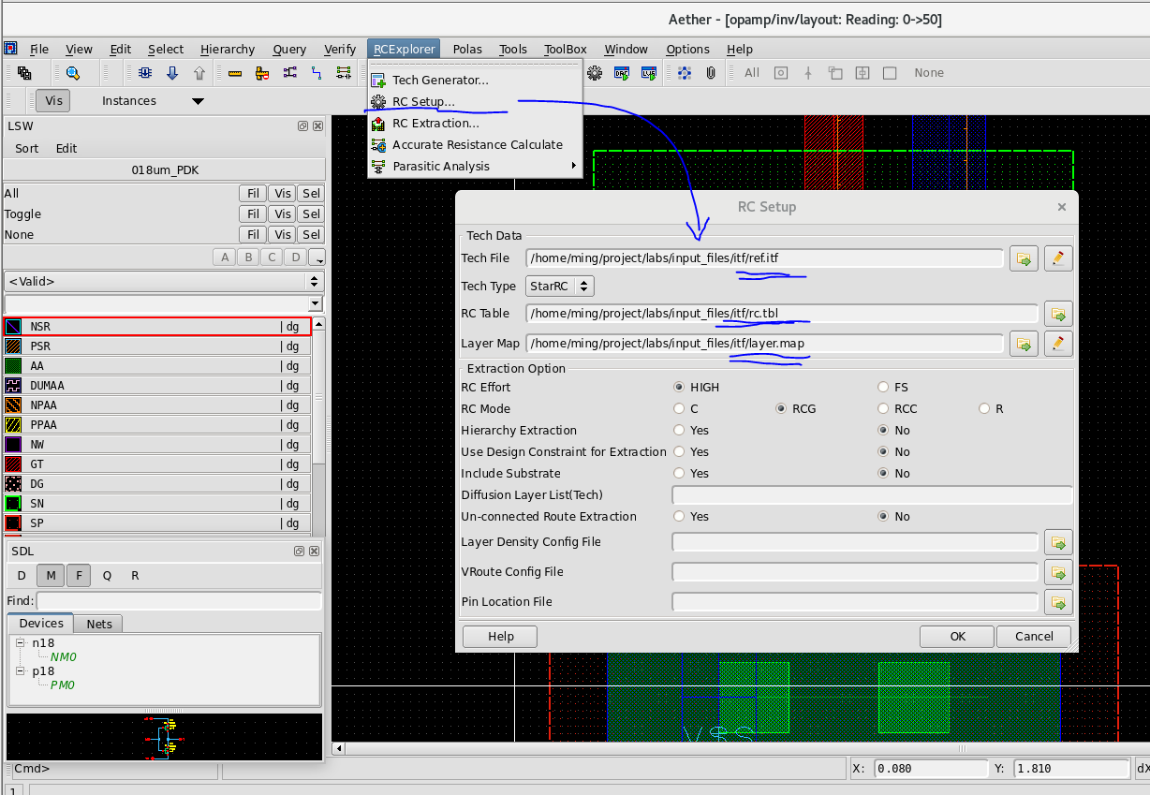Click the zoom magnifier toolbar icon
The width and height of the screenshot is (1150, 795).
tap(72, 73)
